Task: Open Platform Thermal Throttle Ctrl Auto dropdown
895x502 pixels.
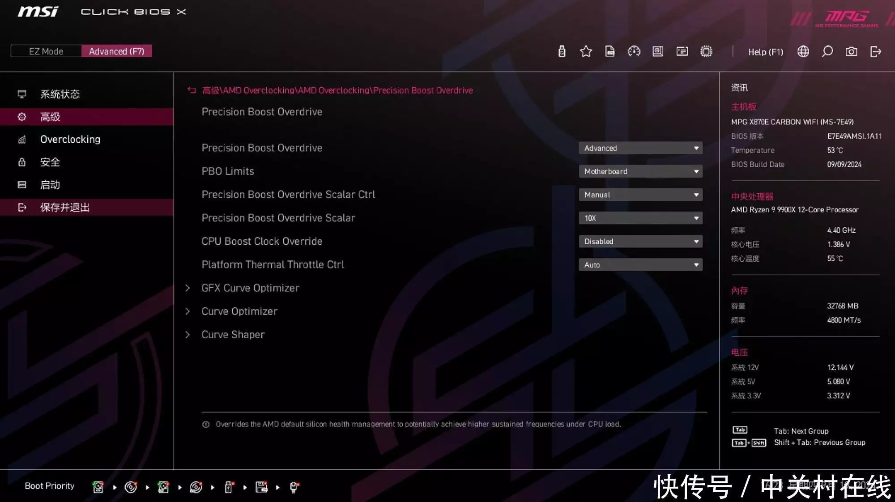Action: 640,265
